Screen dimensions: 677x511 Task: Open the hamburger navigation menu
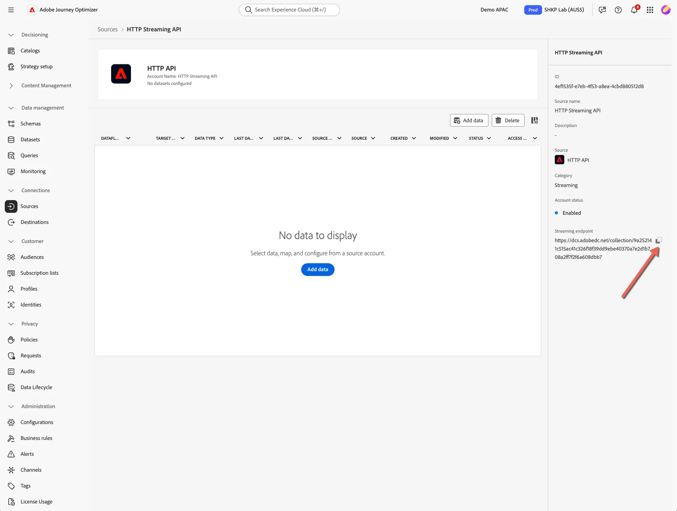click(x=11, y=10)
